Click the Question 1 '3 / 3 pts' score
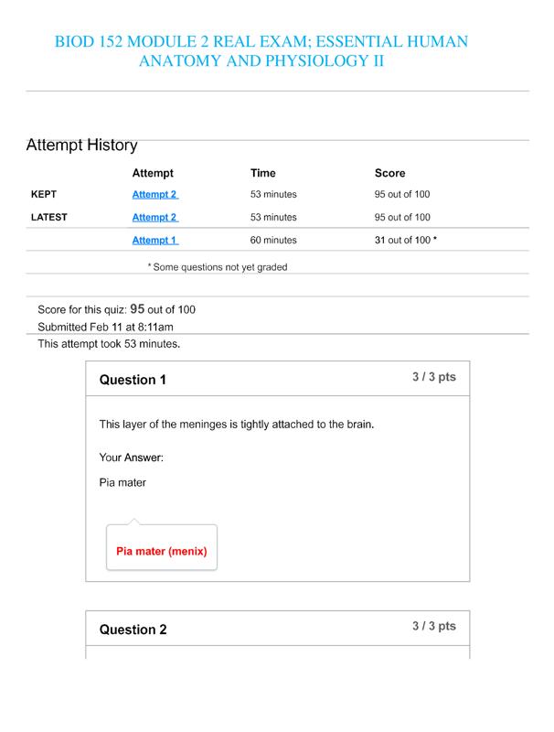 coord(433,377)
